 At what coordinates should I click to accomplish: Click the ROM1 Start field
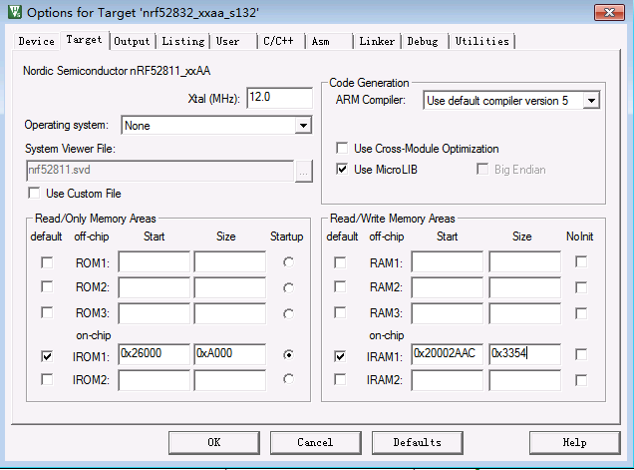(155, 261)
